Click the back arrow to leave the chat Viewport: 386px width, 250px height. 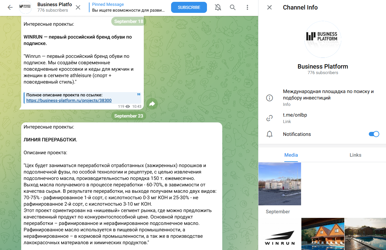click(x=10, y=7)
